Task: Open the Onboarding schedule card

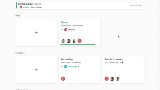Action: coord(80,70)
